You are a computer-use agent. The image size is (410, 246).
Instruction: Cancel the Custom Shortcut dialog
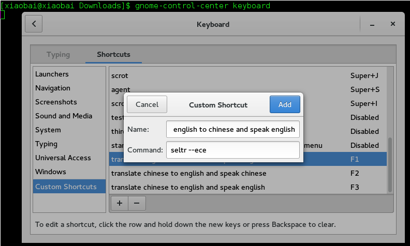click(x=147, y=104)
